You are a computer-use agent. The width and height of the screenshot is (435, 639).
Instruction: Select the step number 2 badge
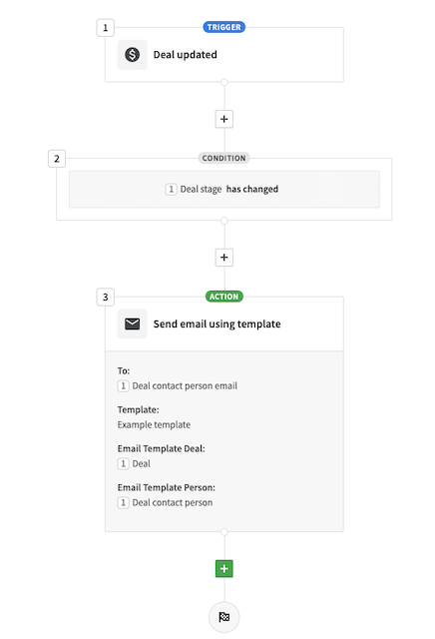click(57, 159)
